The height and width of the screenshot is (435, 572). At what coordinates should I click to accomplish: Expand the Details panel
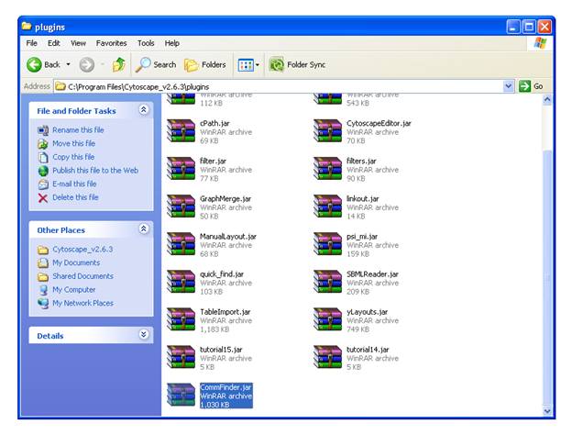click(143, 335)
